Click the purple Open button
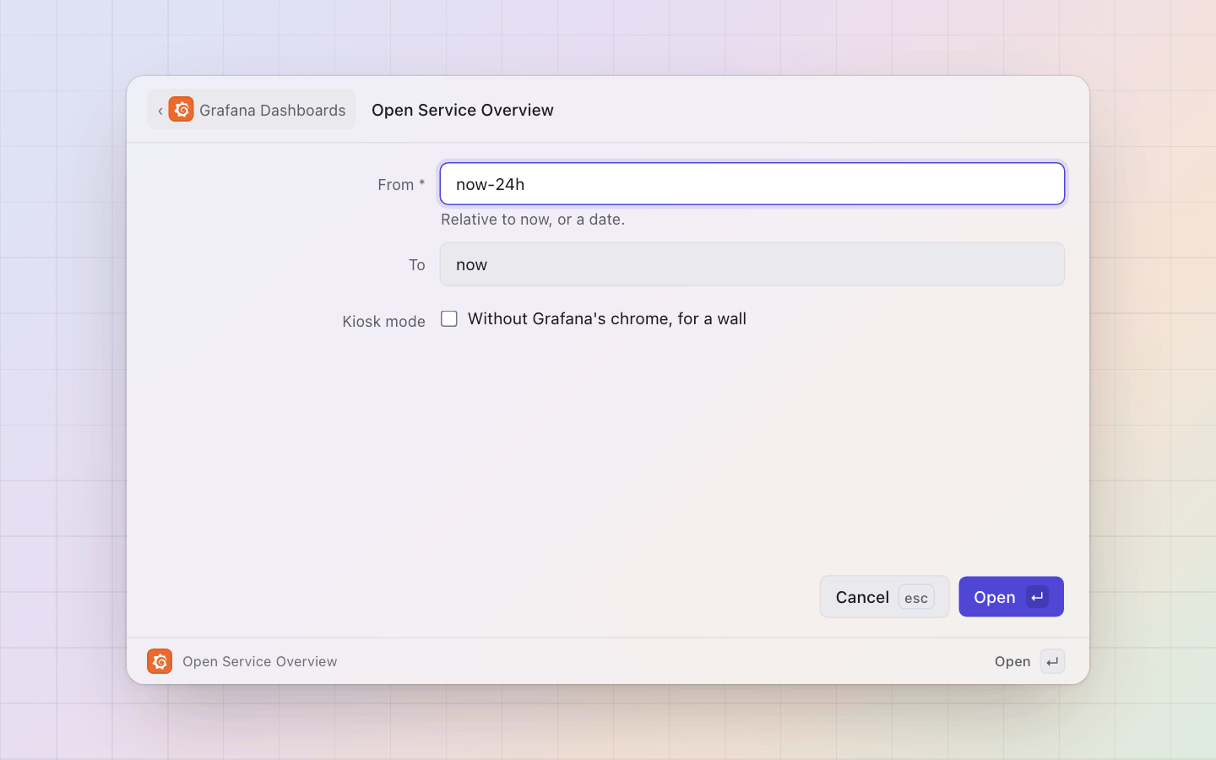The image size is (1216, 760). click(1011, 597)
